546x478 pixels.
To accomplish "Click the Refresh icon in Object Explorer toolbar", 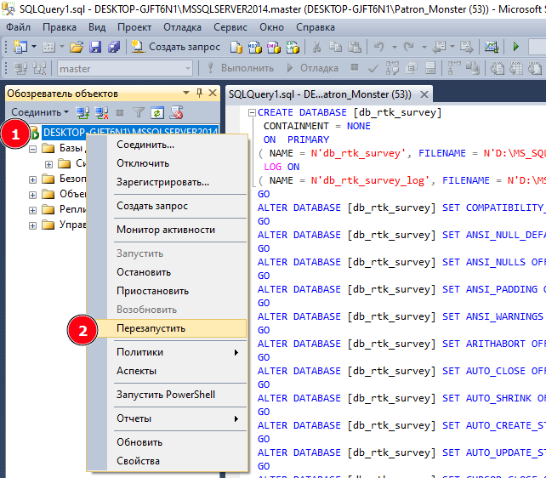I will point(157,113).
